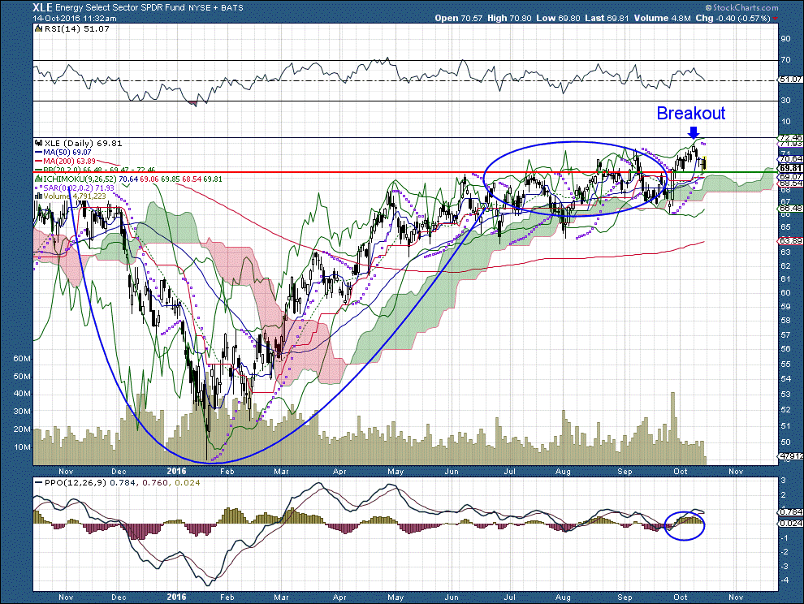Click the -4 level on PPO axis
This screenshot has height=604, width=804.
pos(785,580)
